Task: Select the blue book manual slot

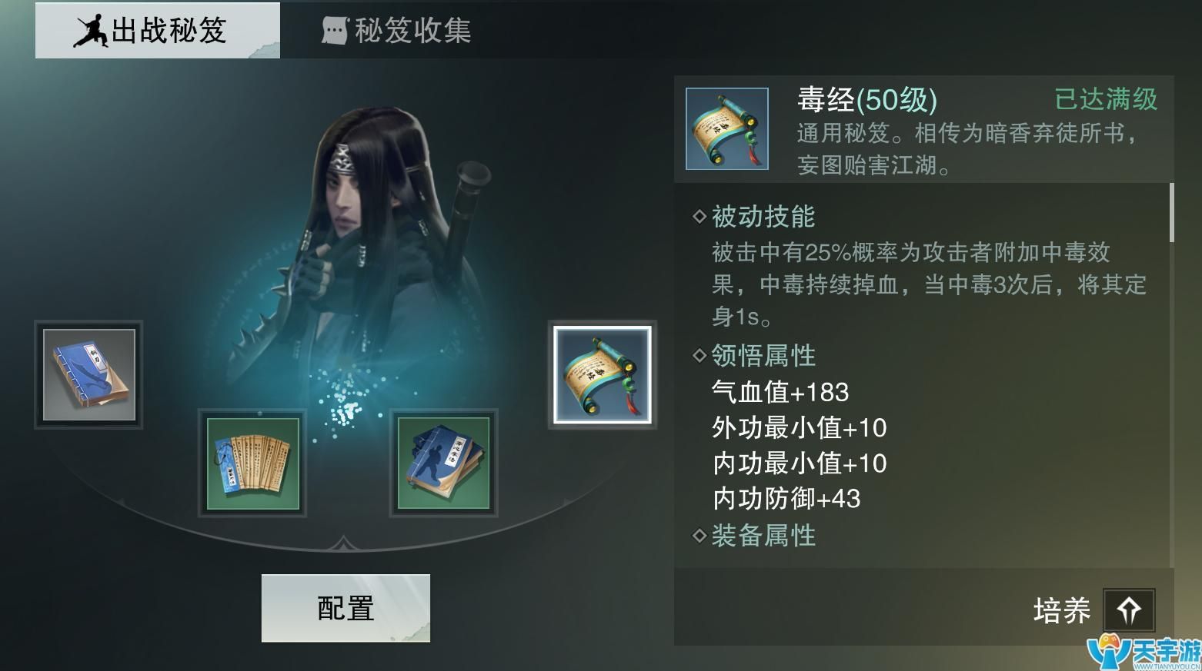Action: [88, 375]
